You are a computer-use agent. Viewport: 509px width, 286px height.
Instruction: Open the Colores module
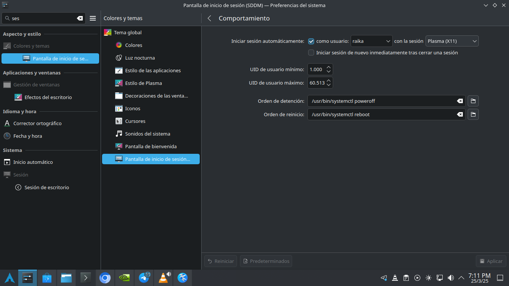point(151,45)
